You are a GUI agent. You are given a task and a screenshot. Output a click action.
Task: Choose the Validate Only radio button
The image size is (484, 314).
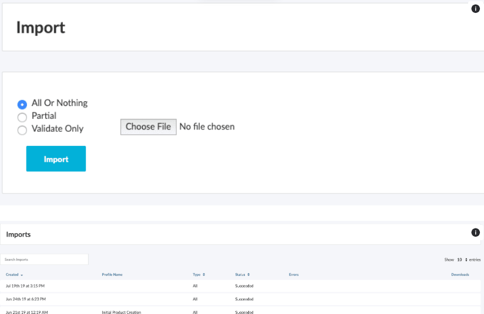click(22, 130)
